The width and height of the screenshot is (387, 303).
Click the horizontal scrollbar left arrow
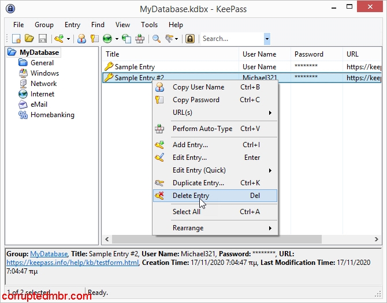click(x=107, y=239)
